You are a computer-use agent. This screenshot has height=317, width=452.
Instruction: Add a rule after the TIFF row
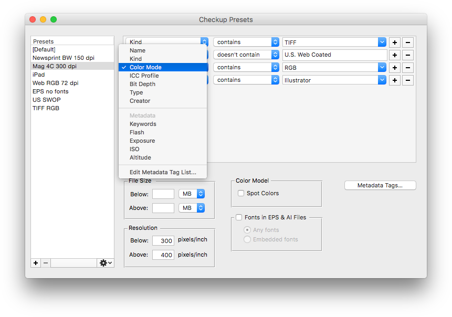(x=395, y=43)
